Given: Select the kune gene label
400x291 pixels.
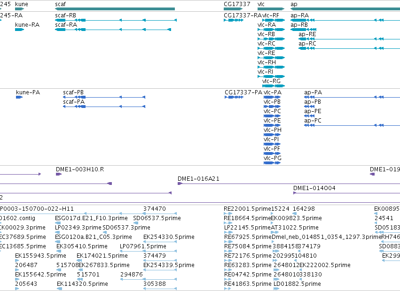Looking at the screenshot, I should (x=22, y=4).
